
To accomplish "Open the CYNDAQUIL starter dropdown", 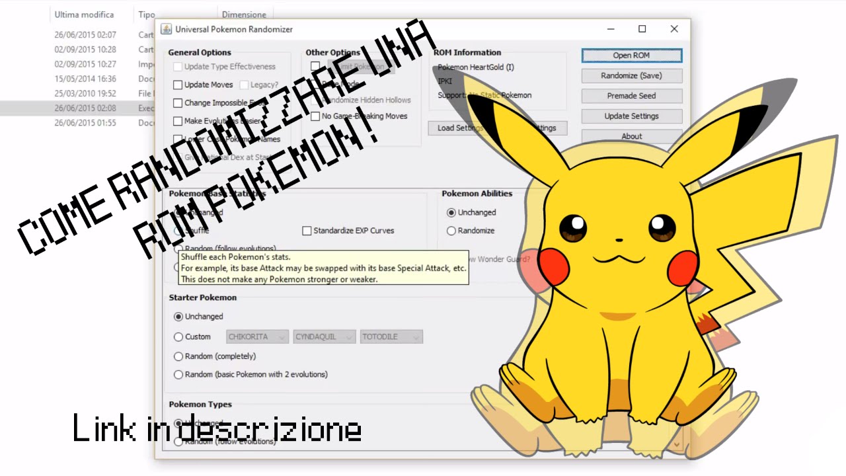I will pos(325,337).
